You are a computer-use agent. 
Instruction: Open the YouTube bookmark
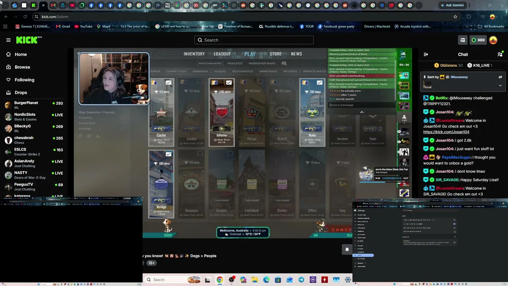[x=83, y=27]
